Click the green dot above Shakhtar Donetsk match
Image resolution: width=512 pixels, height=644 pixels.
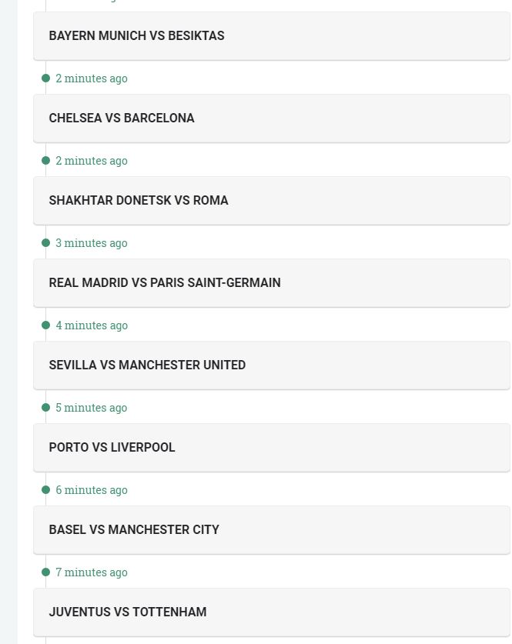(x=45, y=161)
